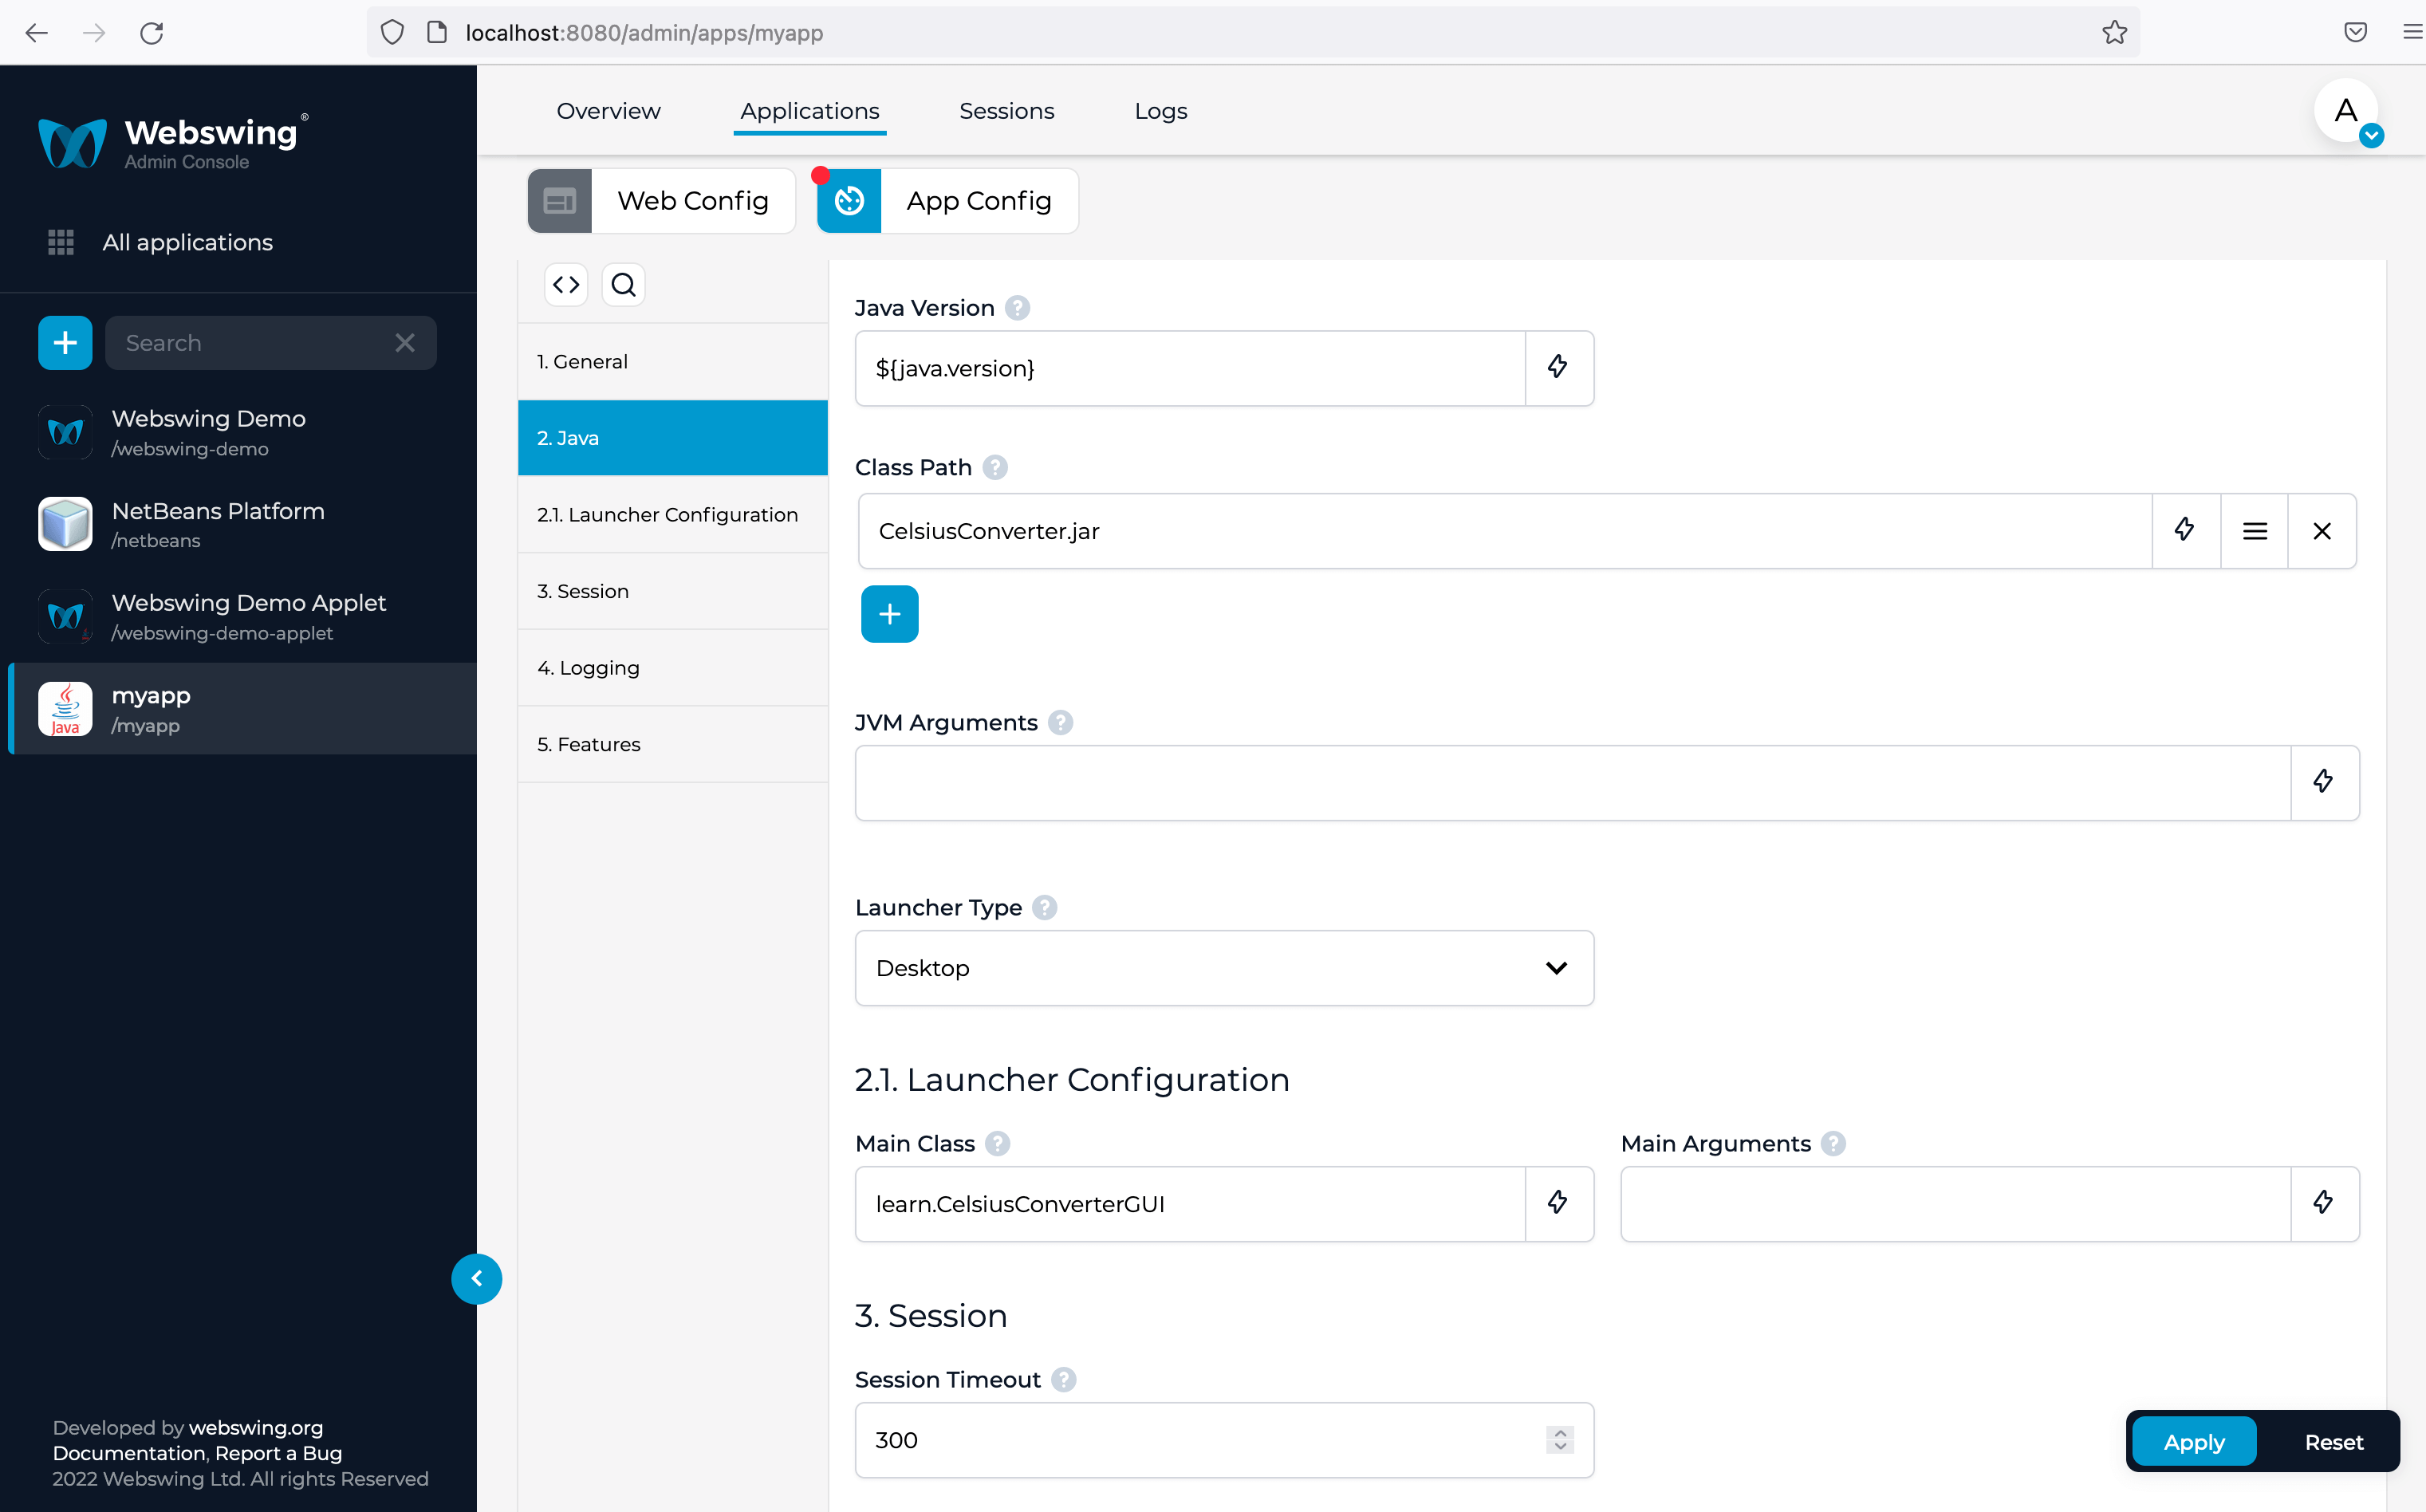Clear the application search field
This screenshot has width=2426, height=1512.
click(405, 343)
